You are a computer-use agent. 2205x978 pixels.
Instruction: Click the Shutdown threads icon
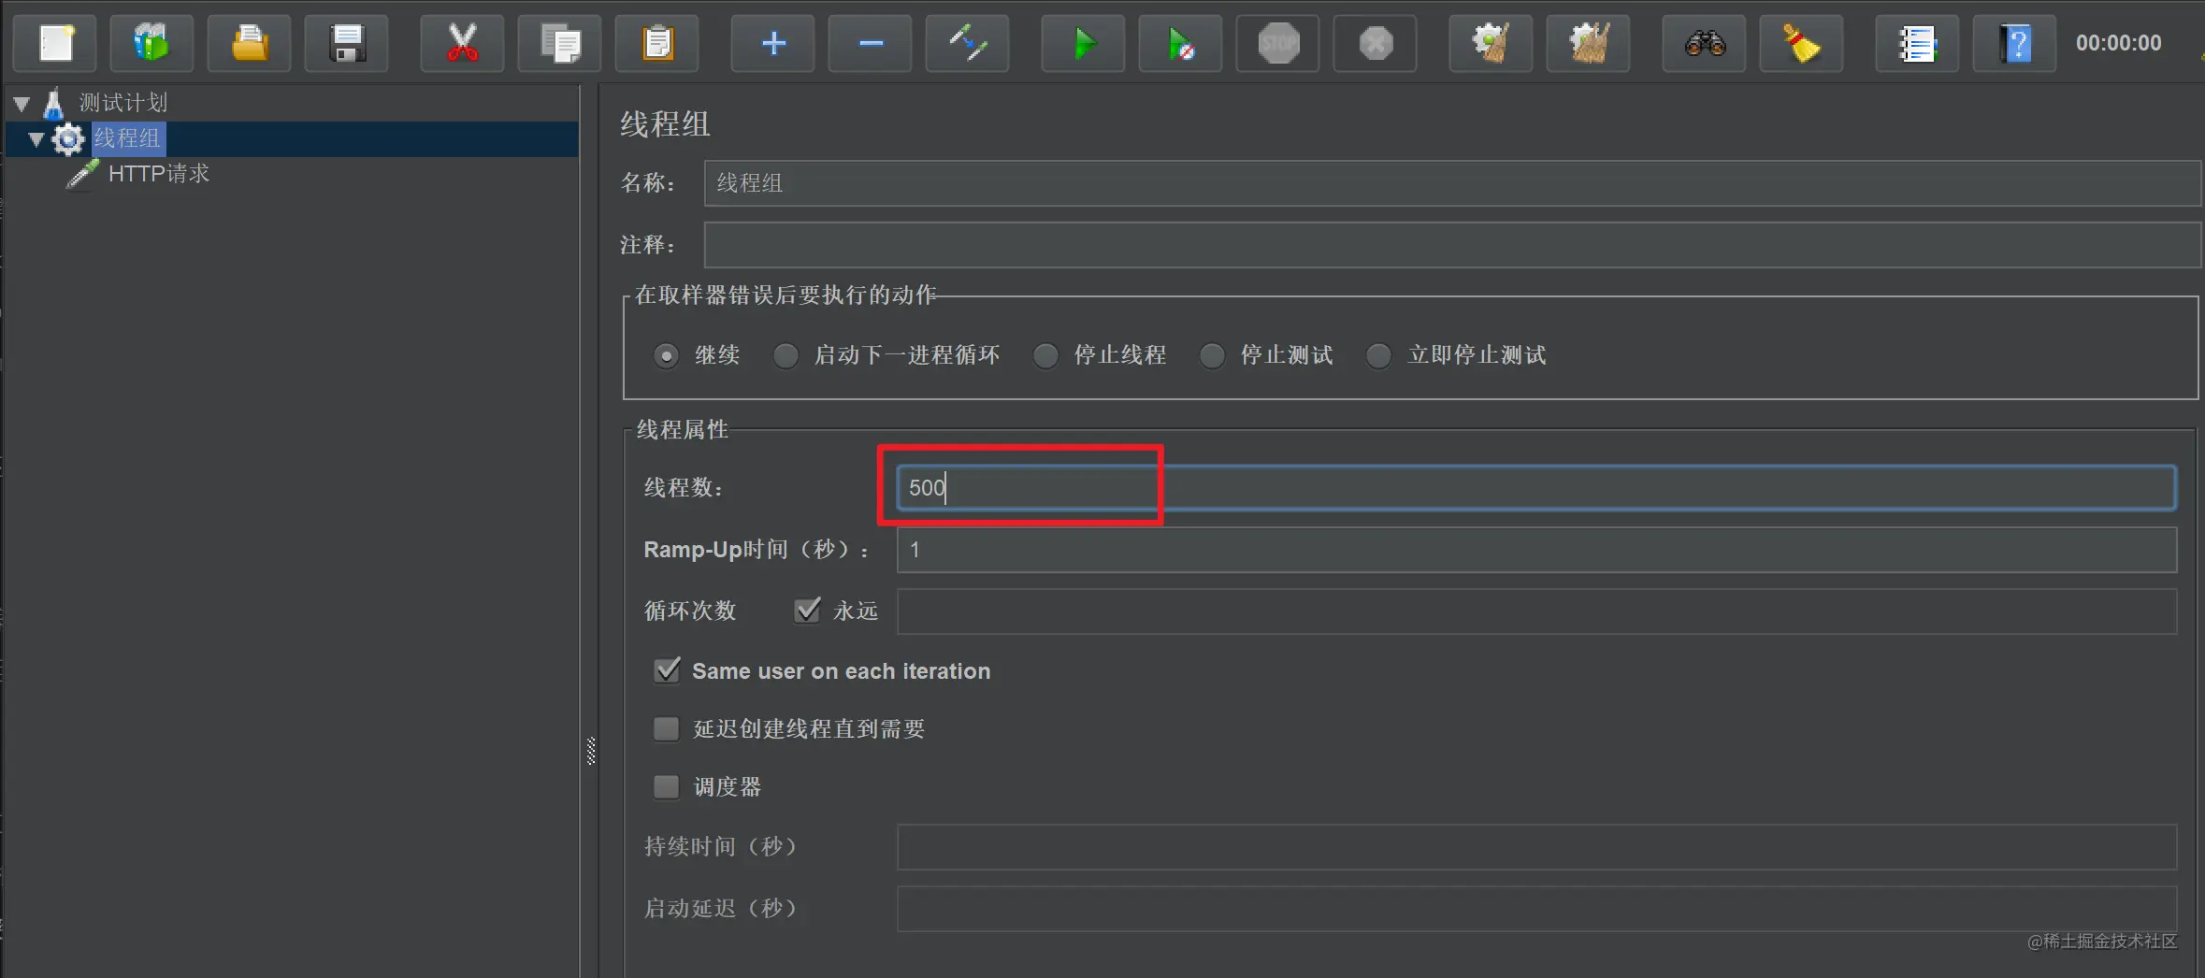pos(1375,43)
